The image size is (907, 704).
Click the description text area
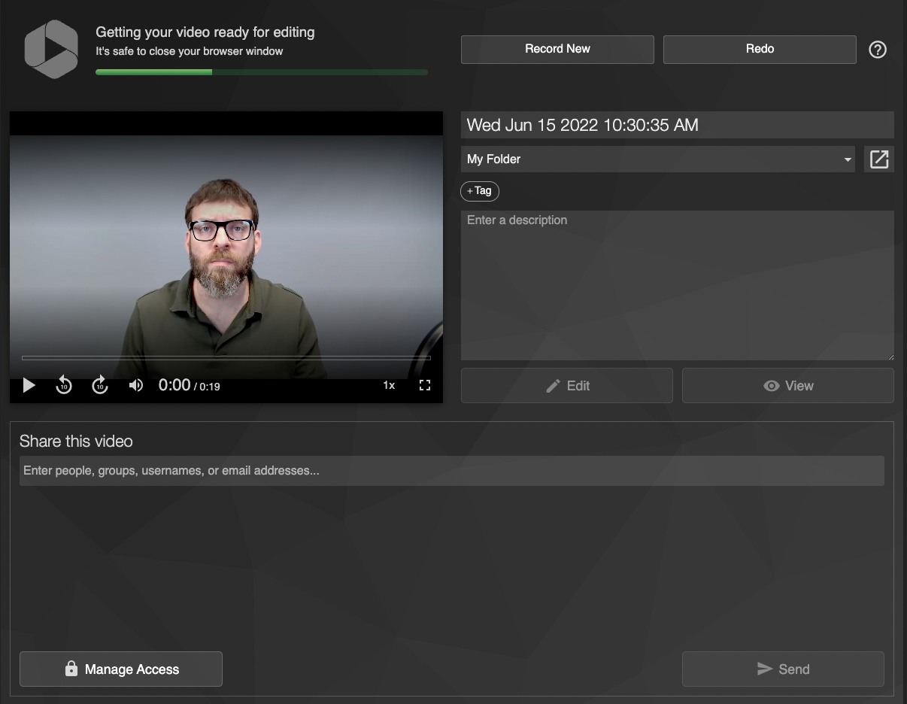pyautogui.click(x=678, y=285)
